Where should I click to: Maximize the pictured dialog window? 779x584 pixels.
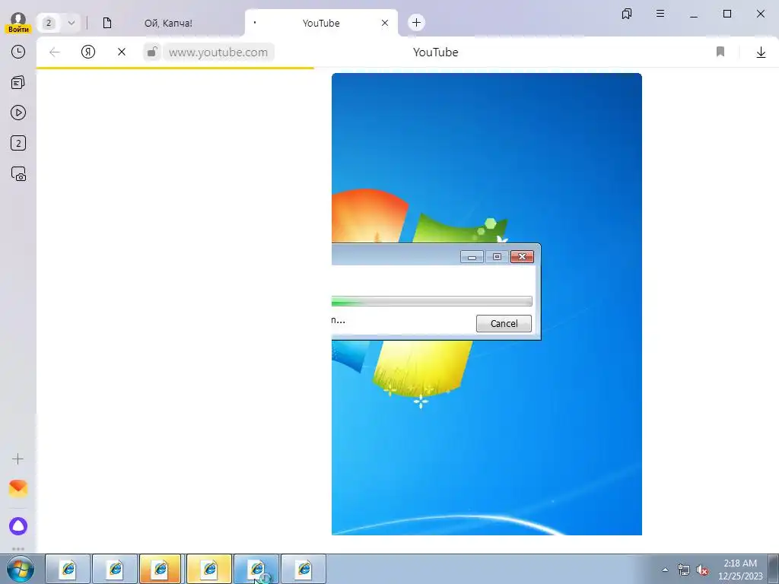497,257
